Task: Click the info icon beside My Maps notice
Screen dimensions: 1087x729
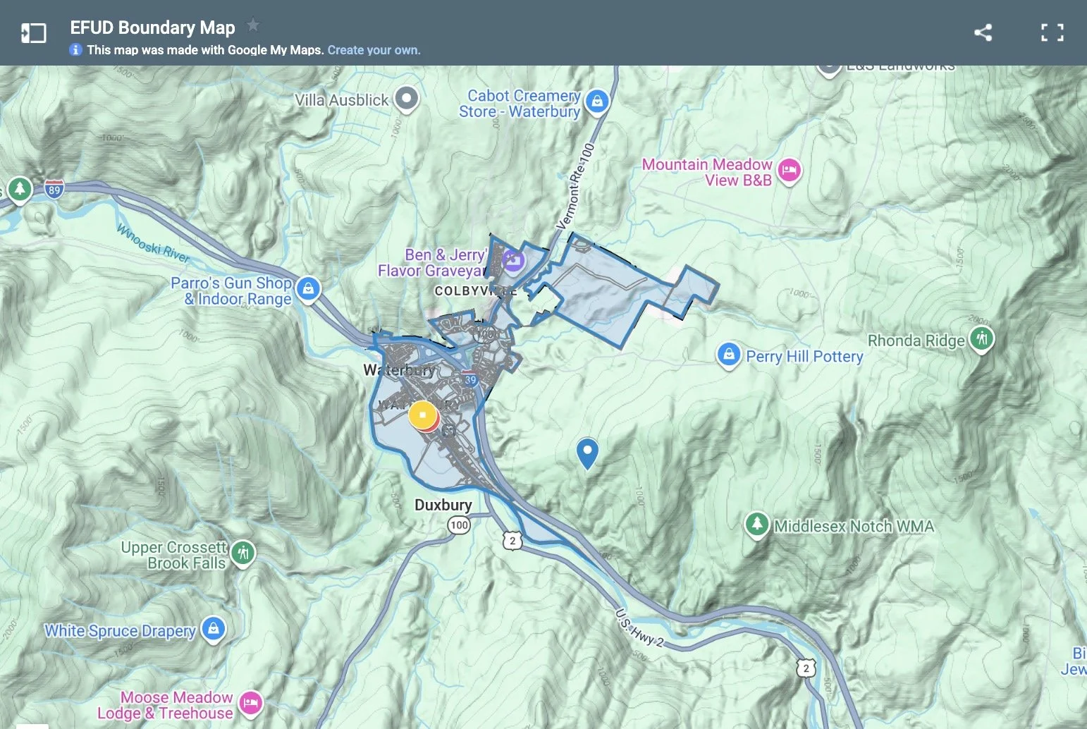Action: 75,50
